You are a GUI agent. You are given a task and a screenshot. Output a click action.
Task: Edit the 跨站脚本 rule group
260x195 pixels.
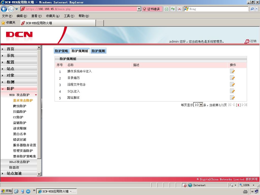232,98
